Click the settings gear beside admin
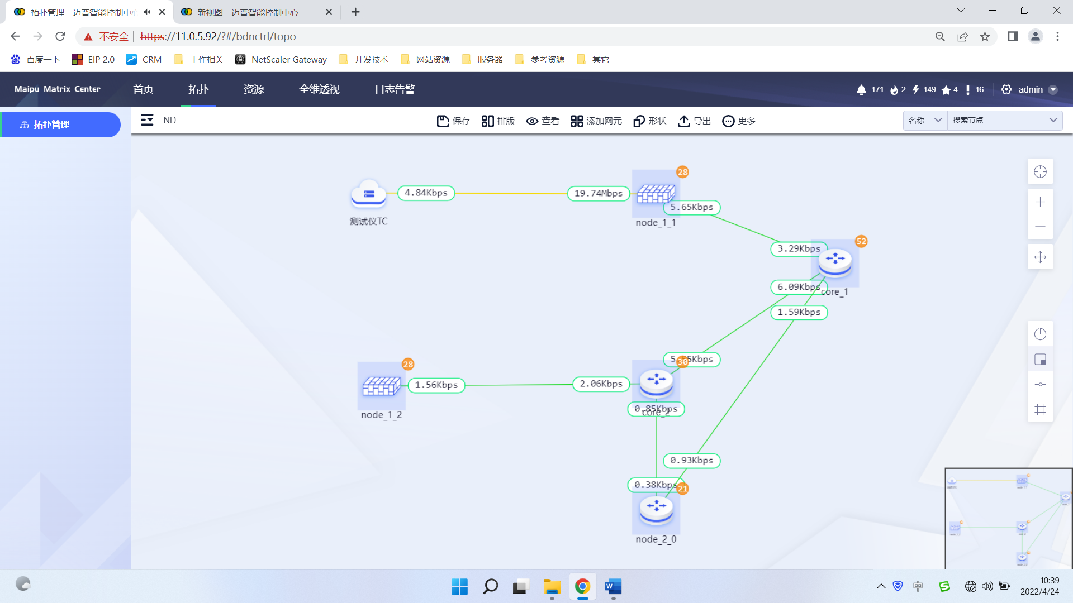This screenshot has width=1073, height=603. pos(1006,89)
